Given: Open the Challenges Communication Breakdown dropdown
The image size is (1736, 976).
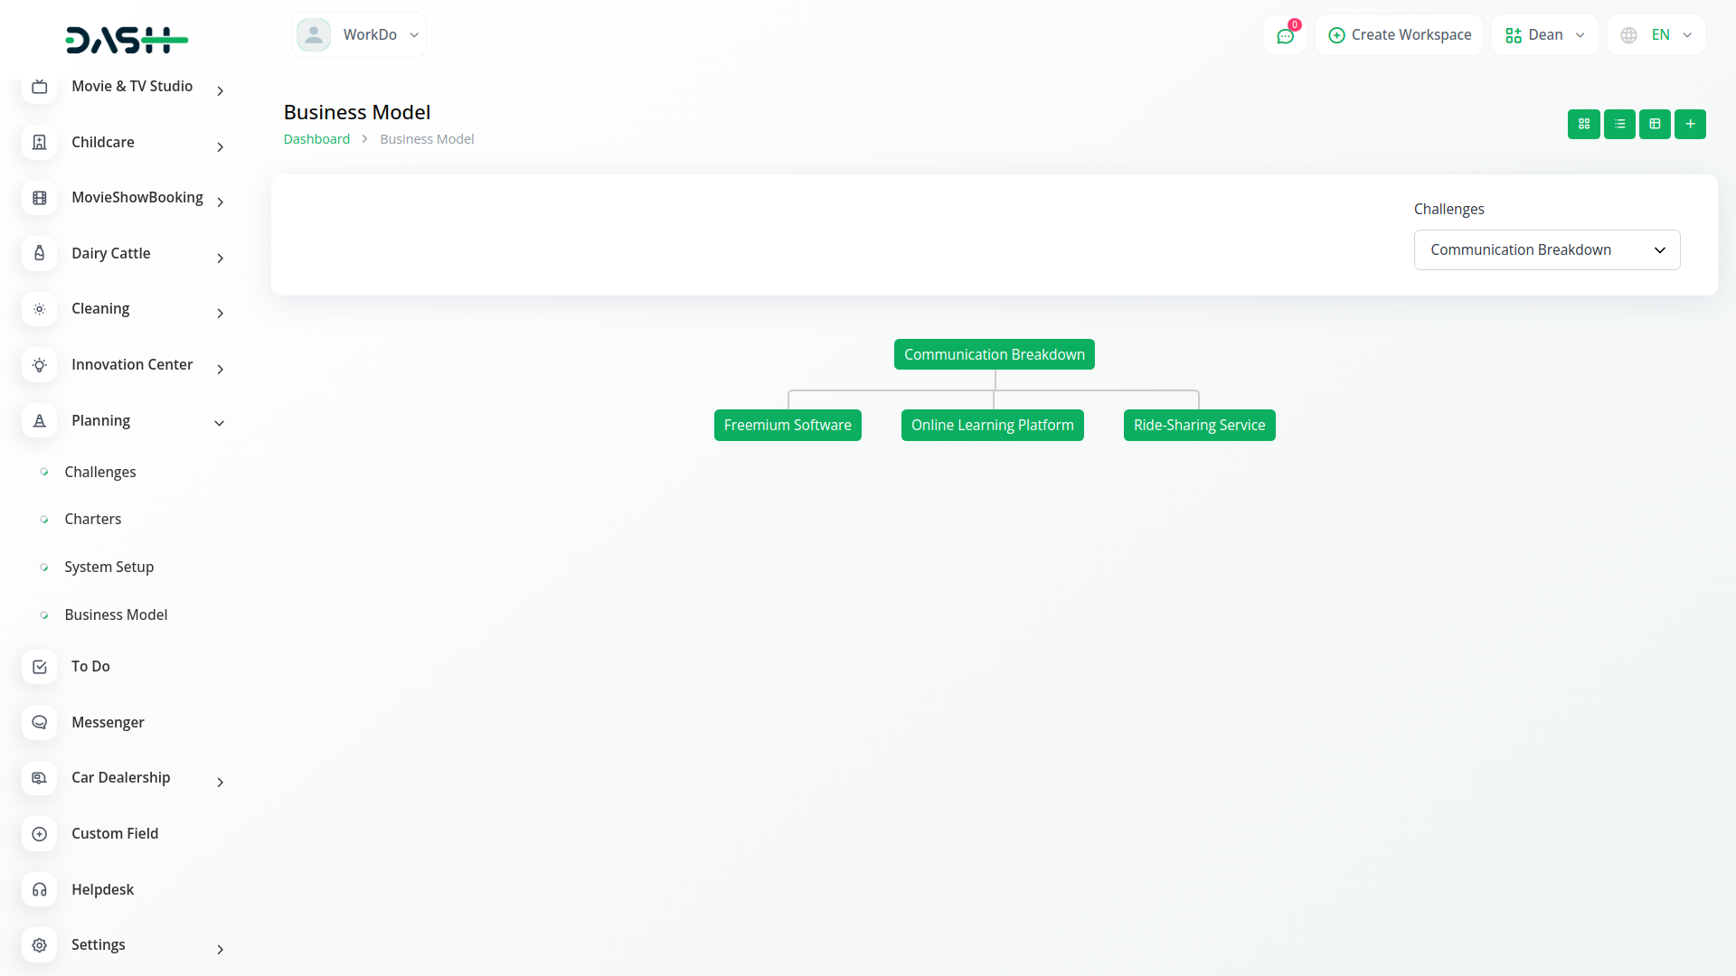Looking at the screenshot, I should tap(1546, 250).
